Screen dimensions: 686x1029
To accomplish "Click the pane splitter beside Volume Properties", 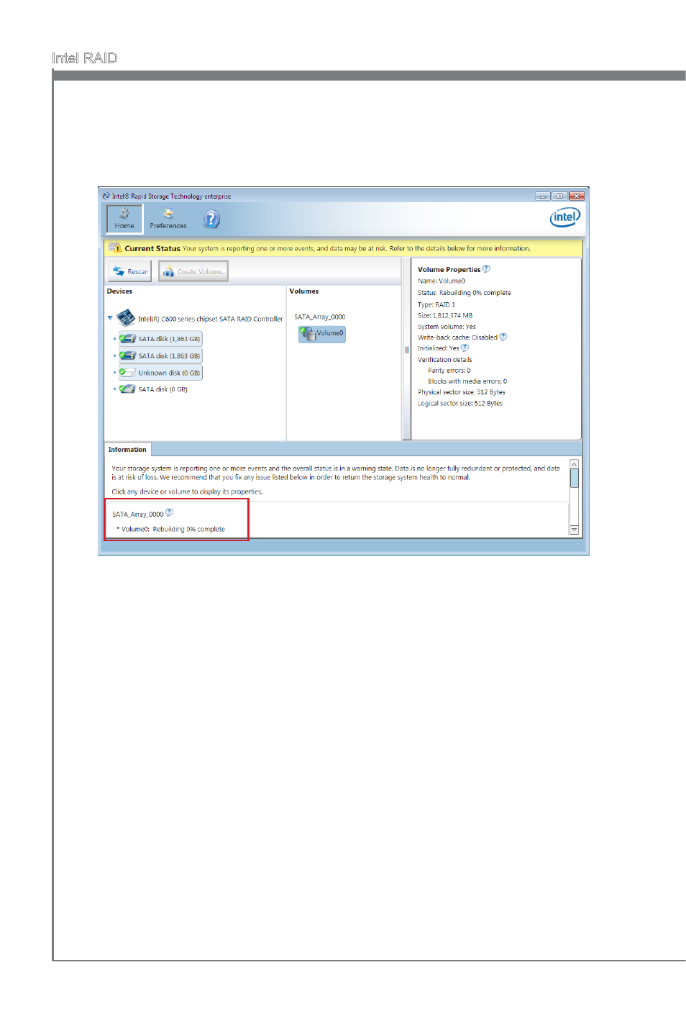I will point(406,350).
